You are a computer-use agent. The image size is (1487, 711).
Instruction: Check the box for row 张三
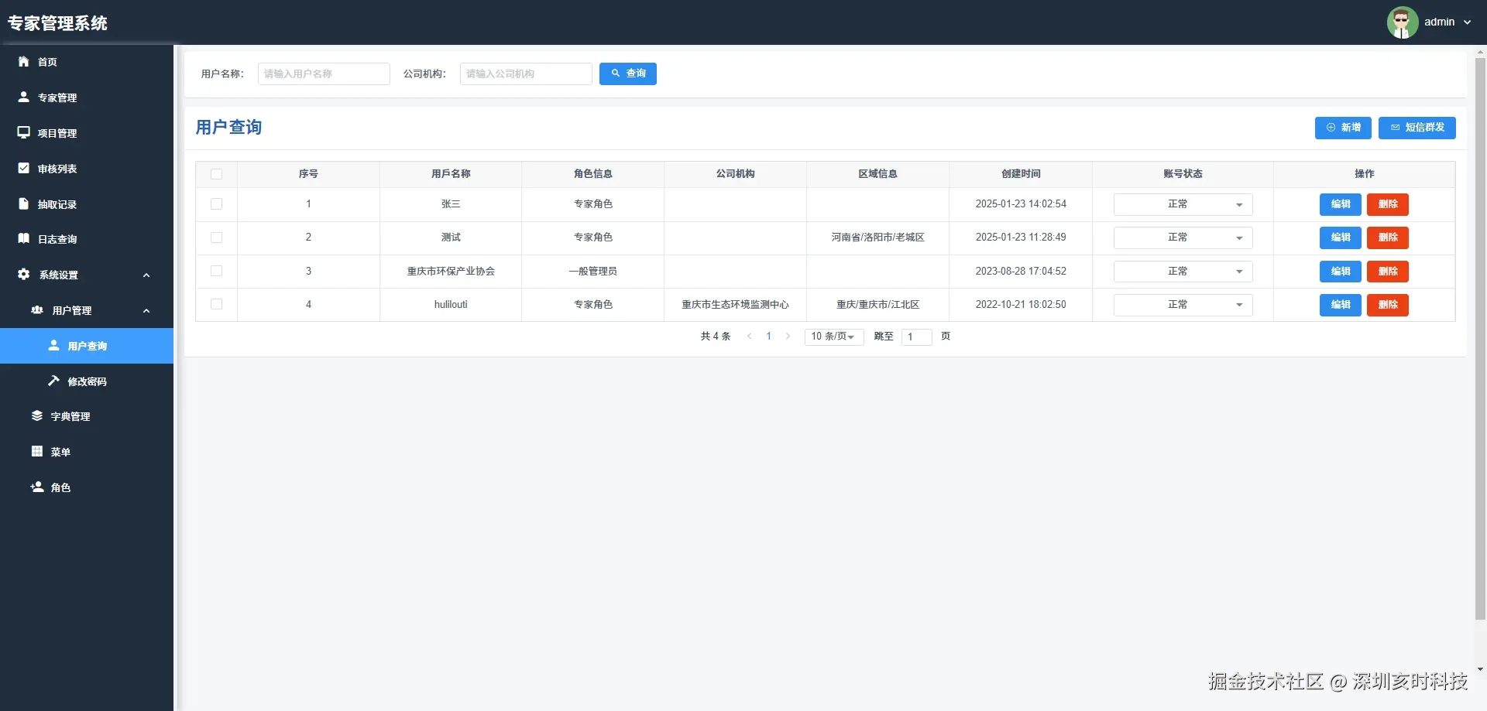pos(216,204)
